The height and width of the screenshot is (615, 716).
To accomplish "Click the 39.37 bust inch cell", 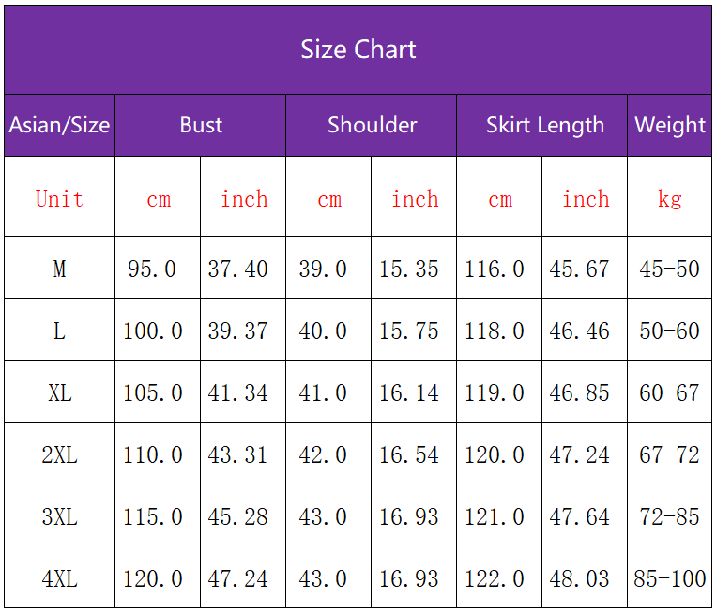I will (237, 331).
